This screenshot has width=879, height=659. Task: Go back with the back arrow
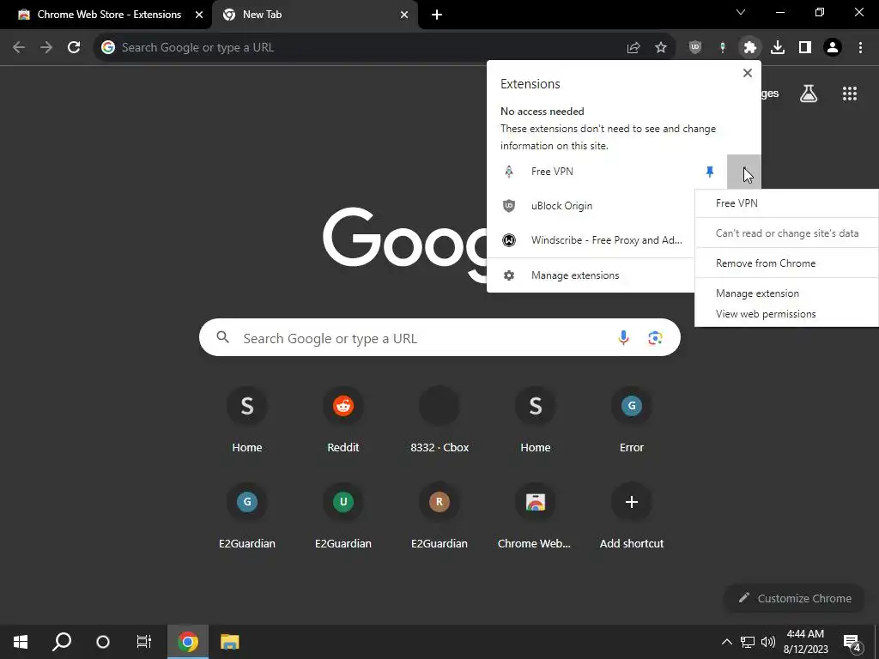(x=19, y=48)
